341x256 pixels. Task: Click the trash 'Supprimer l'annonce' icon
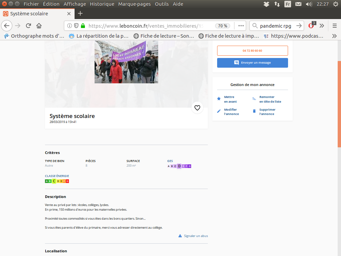click(254, 111)
